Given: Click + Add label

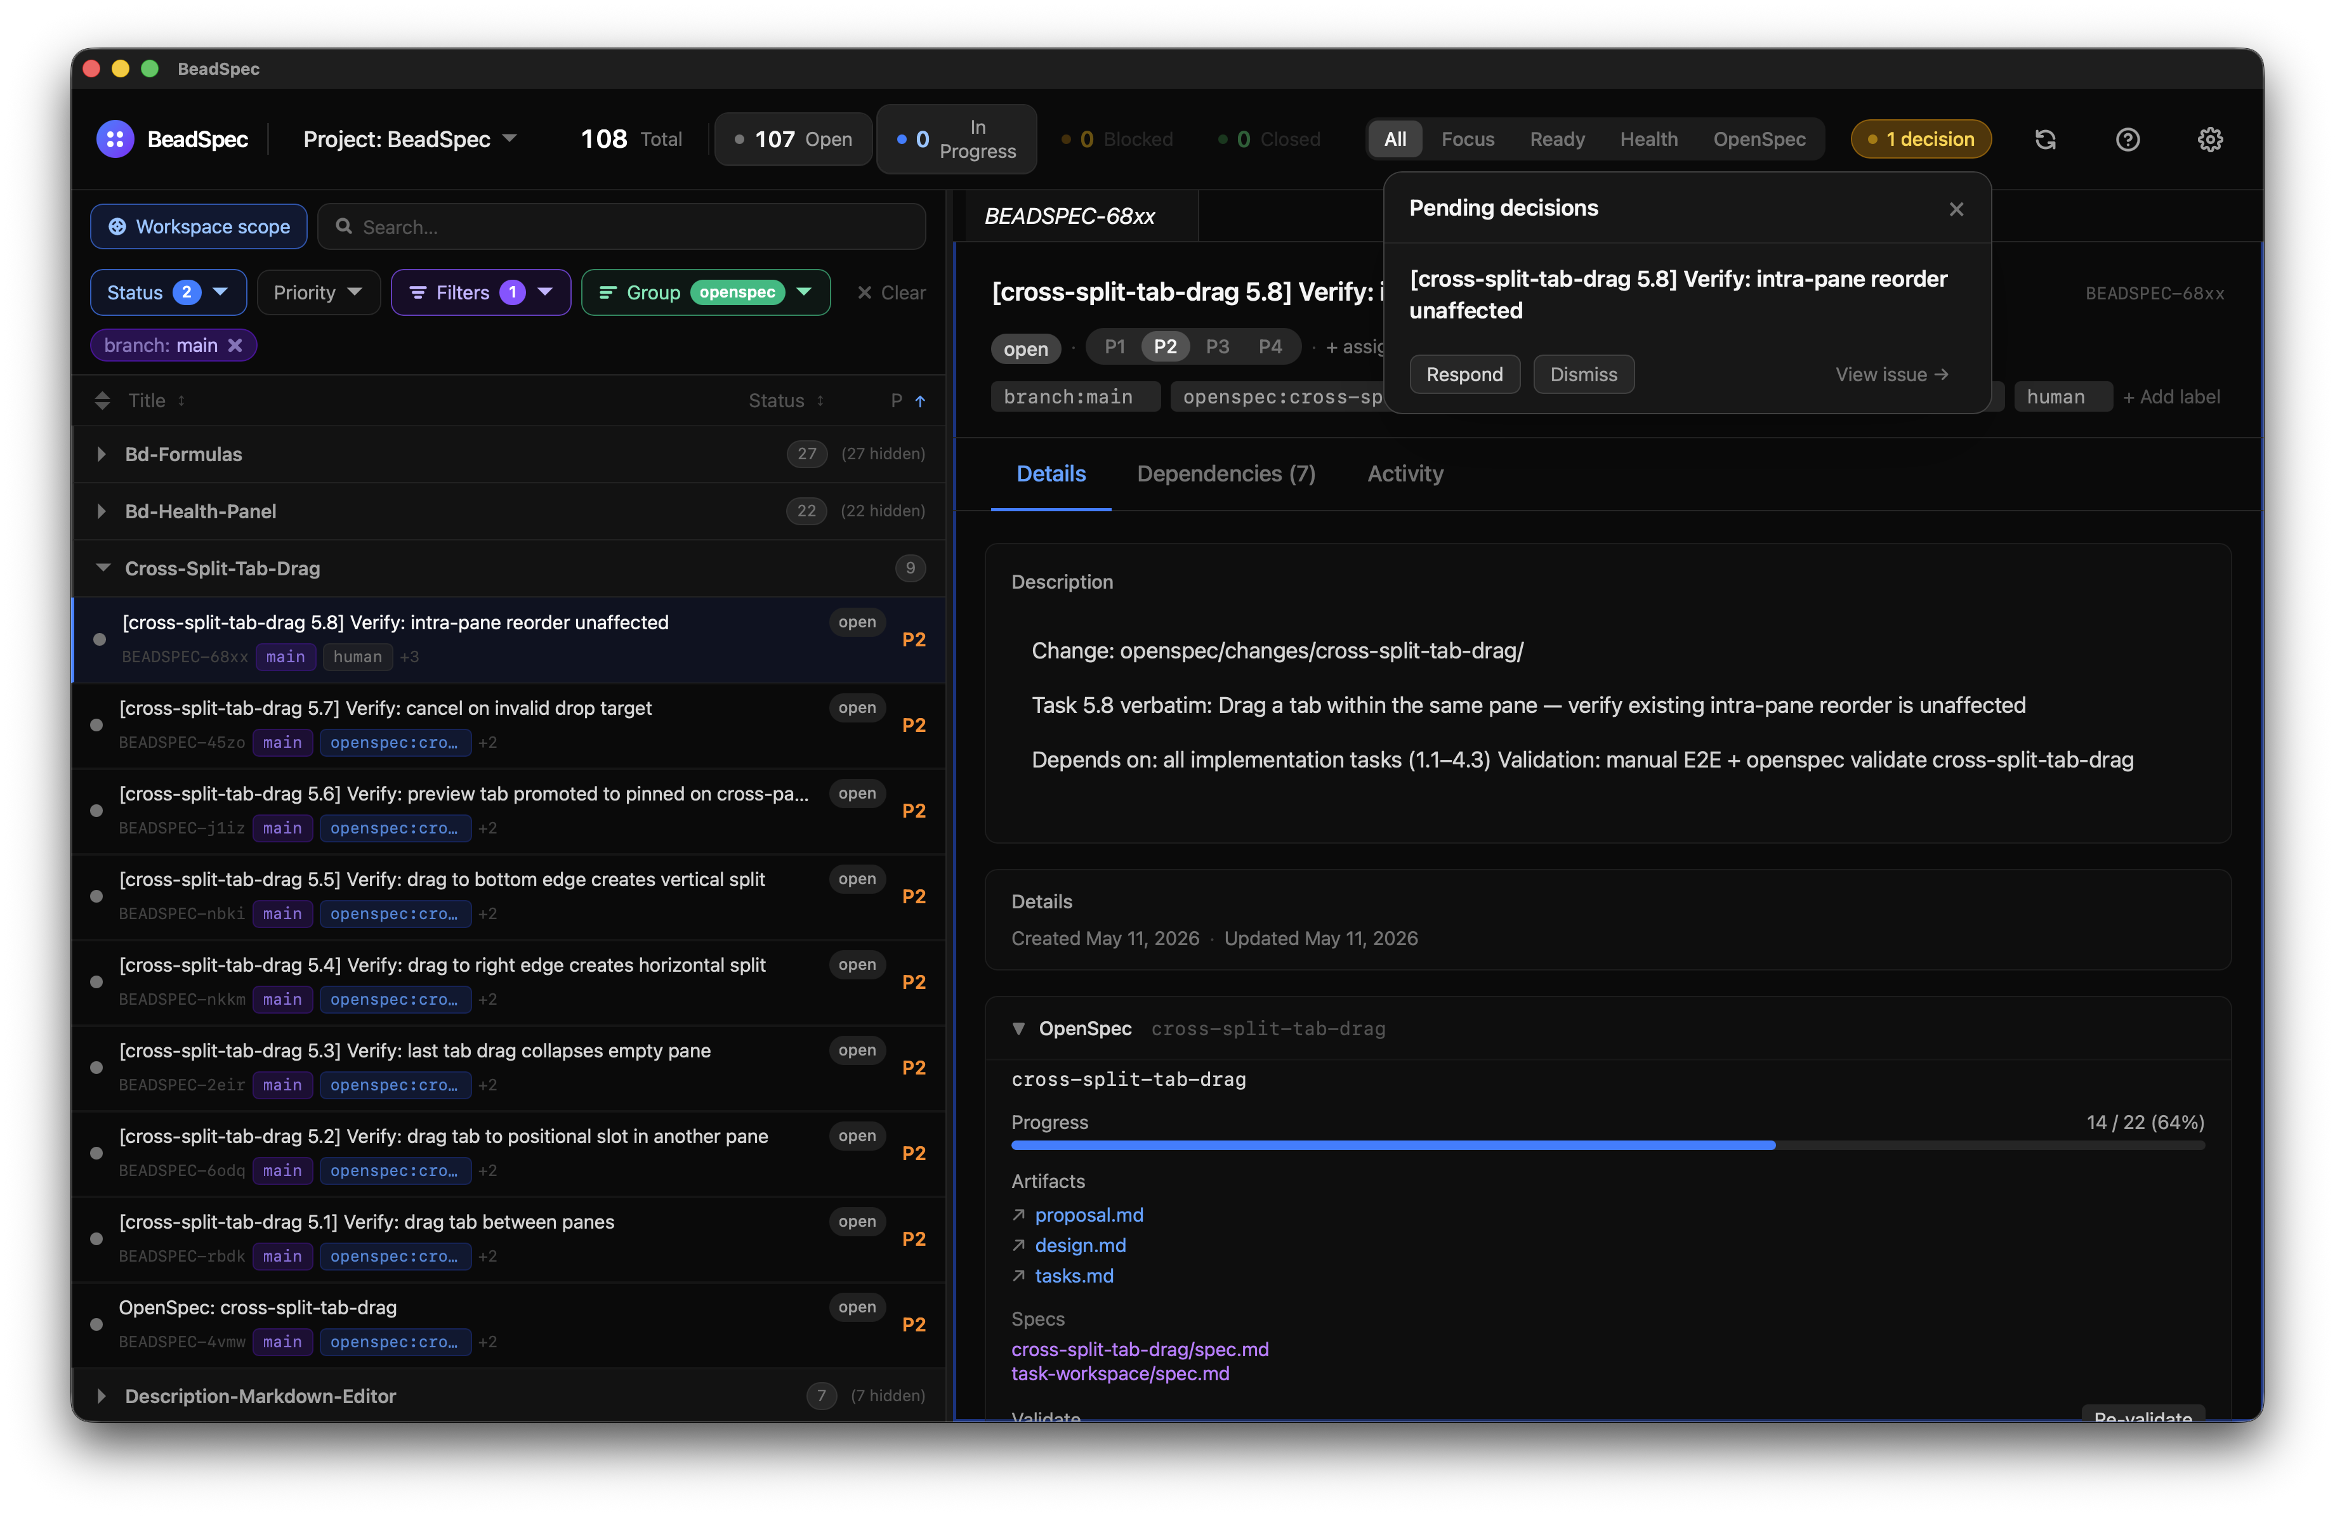Looking at the screenshot, I should click(2171, 396).
